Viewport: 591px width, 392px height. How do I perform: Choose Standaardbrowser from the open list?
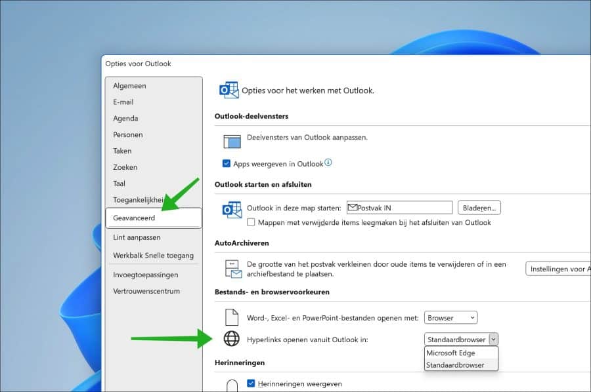(462, 365)
